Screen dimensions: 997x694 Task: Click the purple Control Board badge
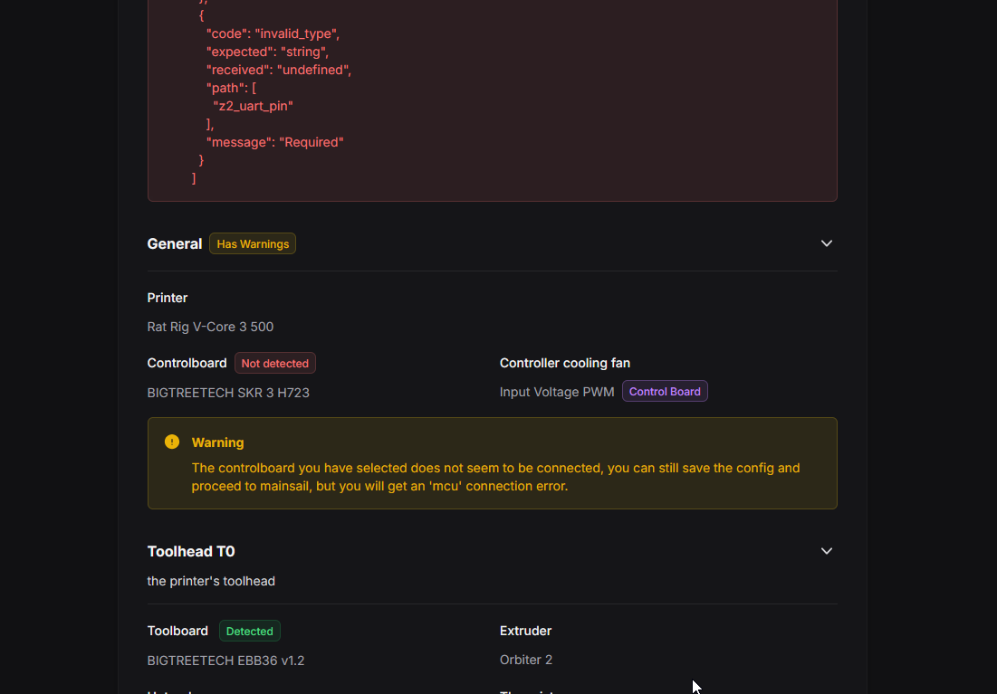click(665, 392)
